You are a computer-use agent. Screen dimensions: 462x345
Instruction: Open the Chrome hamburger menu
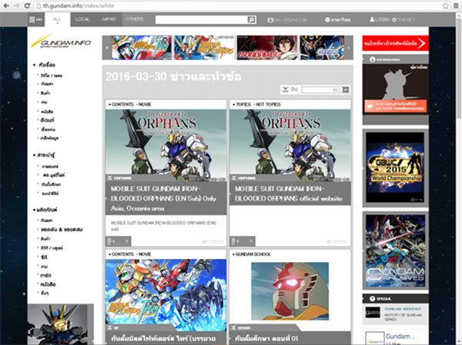(455, 5)
